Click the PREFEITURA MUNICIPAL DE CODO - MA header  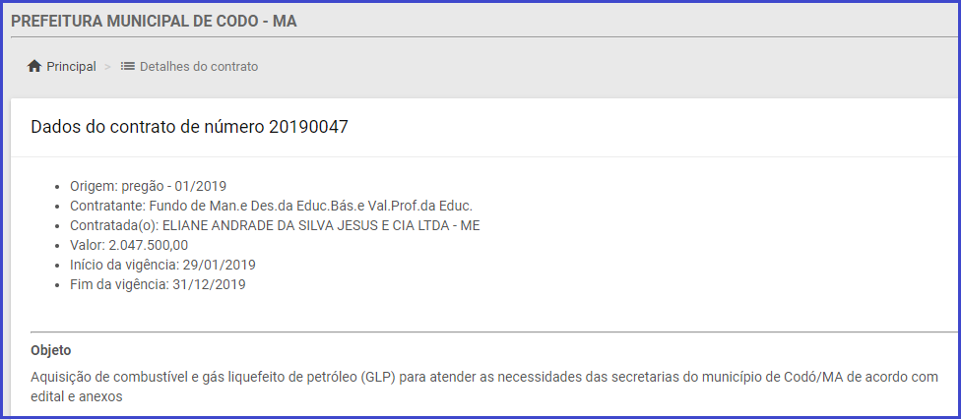click(x=154, y=21)
